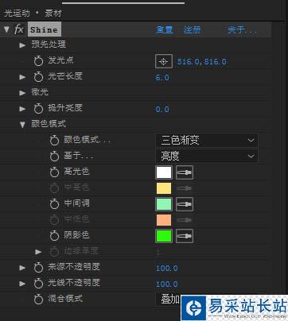288x321 pixels.
Task: Open the light green 中间调 swatch
Action: tap(164, 204)
